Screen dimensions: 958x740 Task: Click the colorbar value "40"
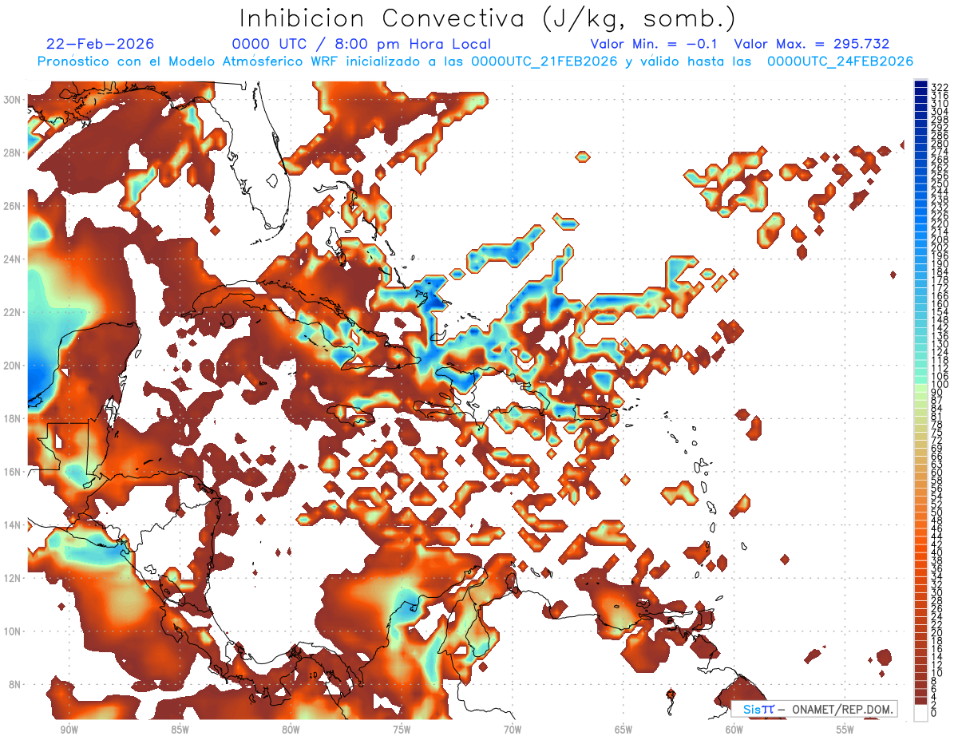point(937,552)
